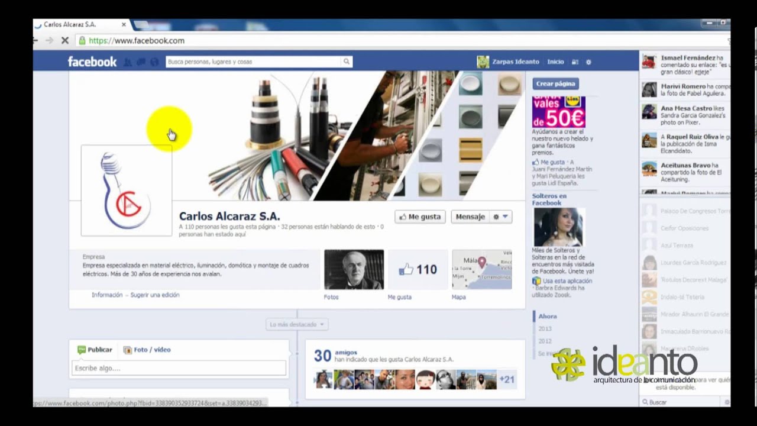Screen dimensions: 757x426
Task: Click the Crear página button
Action: (556, 84)
